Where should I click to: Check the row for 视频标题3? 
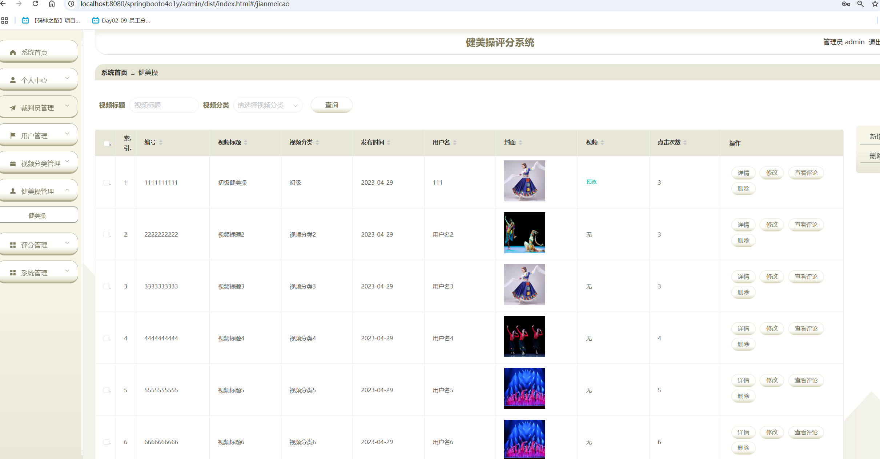click(x=107, y=286)
